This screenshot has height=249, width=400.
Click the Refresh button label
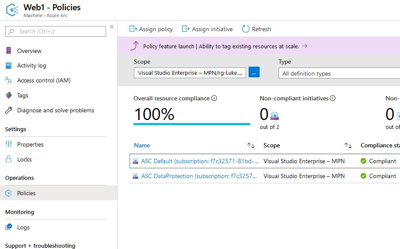click(261, 29)
